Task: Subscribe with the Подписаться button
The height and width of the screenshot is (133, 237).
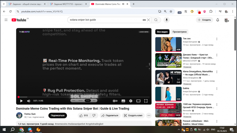Action: [x=58, y=115]
